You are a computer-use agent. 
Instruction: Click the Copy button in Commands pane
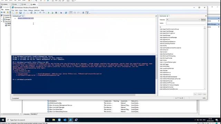204,94
